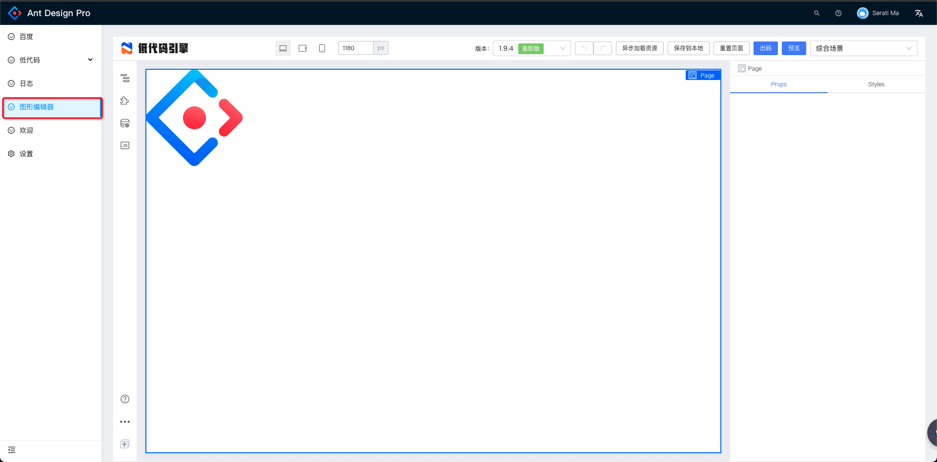Image resolution: width=937 pixels, height=462 pixels.
Task: Open the JS source panel icon
Action: tap(125, 145)
